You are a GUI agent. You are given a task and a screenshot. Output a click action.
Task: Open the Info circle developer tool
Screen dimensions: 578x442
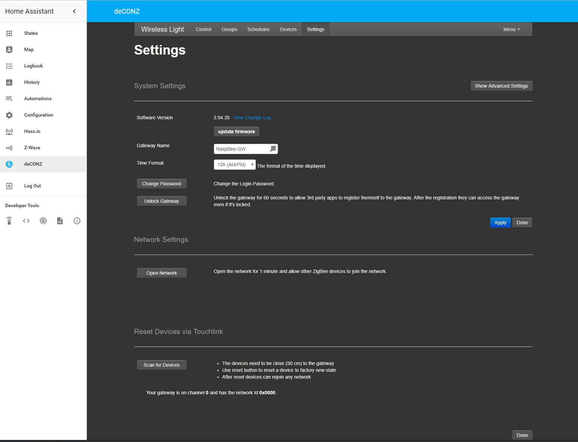click(77, 221)
